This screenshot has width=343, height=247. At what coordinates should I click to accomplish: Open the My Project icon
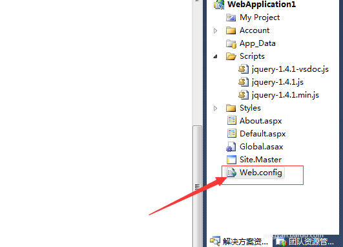tap(231, 17)
